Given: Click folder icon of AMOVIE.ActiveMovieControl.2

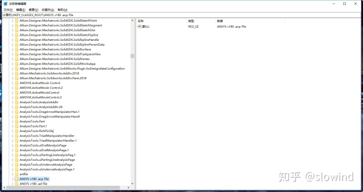Looking at the screenshot, I should [x=17, y=97].
